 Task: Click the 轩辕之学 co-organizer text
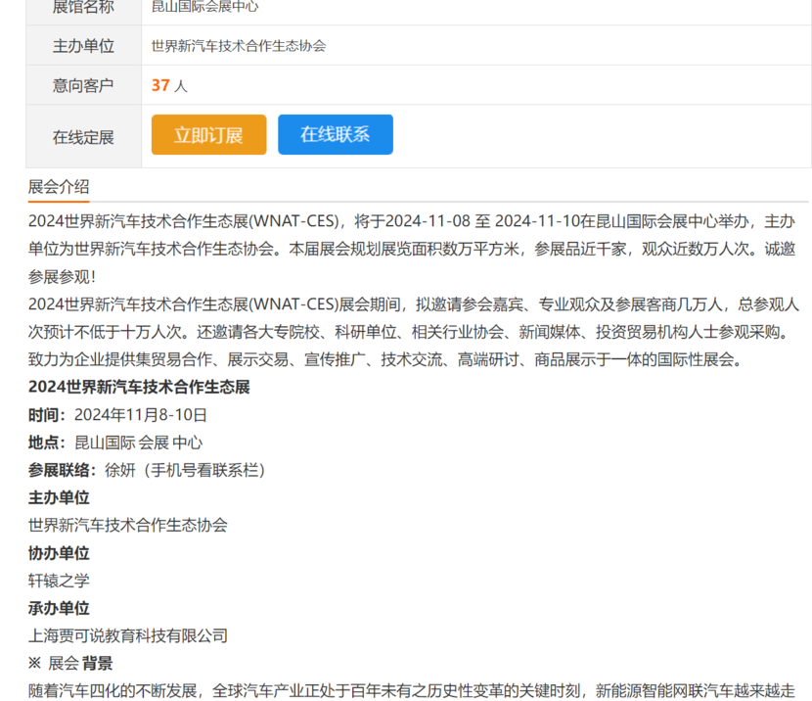[x=59, y=581]
